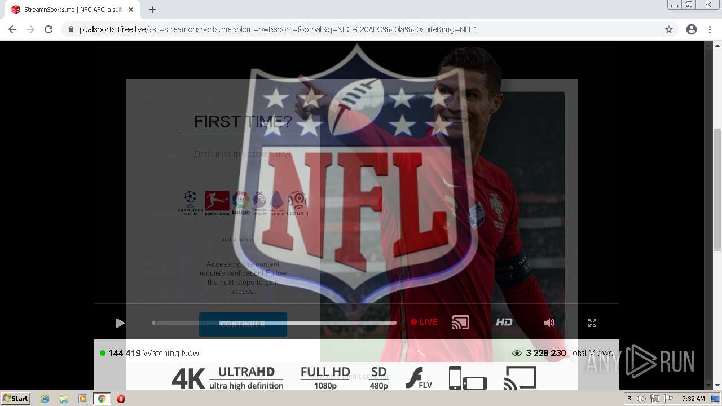Click the Champions League logo

tap(190, 203)
